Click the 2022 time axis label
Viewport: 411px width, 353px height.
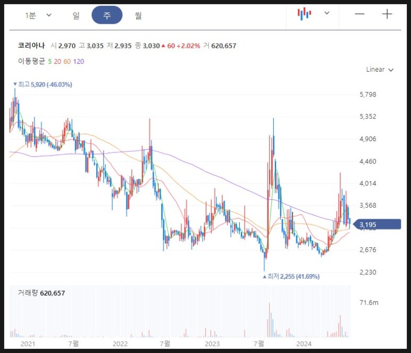(120, 343)
